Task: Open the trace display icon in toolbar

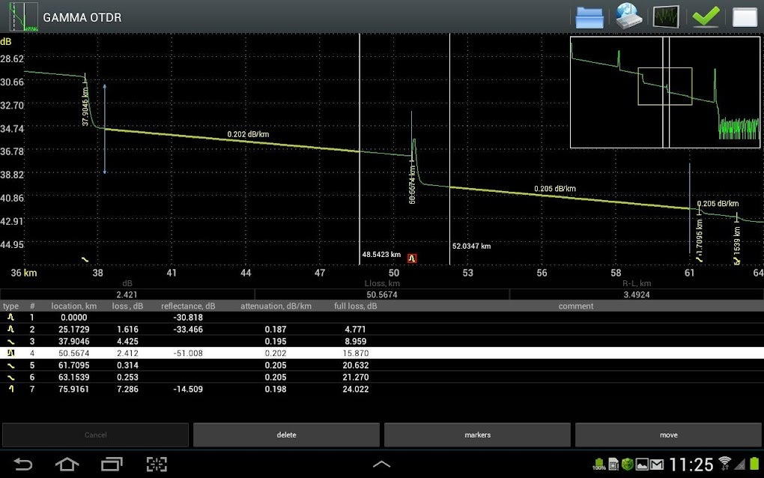Action: click(667, 16)
